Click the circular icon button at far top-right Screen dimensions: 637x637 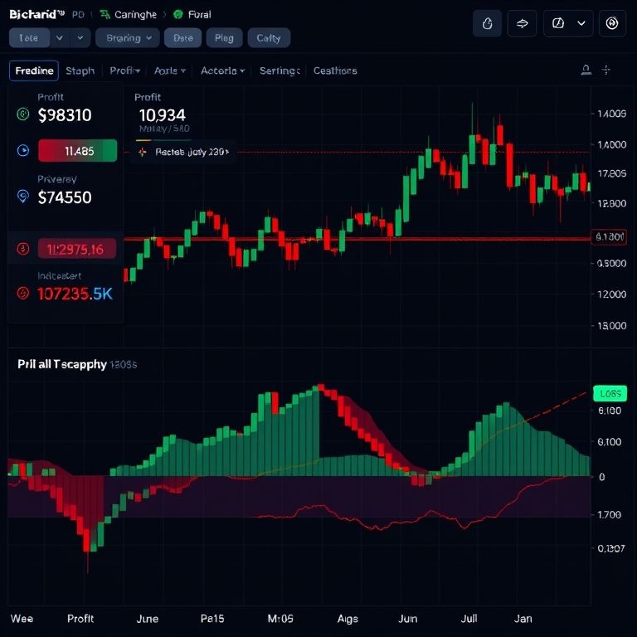[612, 23]
